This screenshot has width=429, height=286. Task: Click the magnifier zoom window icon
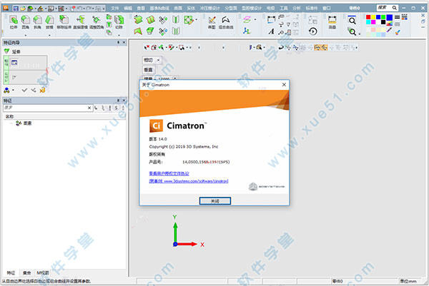click(x=352, y=20)
